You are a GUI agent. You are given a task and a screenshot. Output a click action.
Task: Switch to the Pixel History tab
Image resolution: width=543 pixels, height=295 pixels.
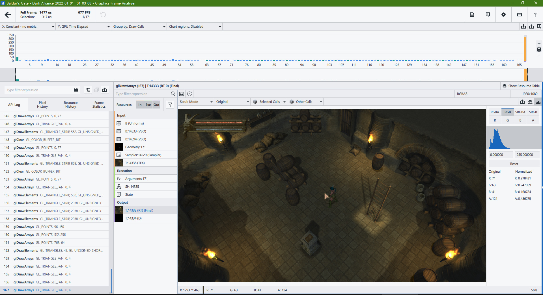click(42, 105)
